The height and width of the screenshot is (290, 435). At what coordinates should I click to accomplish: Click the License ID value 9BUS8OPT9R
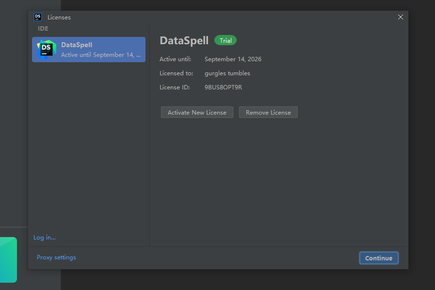224,87
